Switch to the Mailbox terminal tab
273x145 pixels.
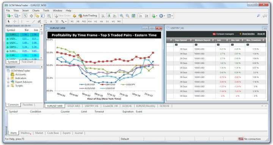tap(26, 133)
